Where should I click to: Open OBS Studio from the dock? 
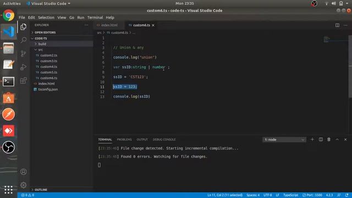coord(9,147)
